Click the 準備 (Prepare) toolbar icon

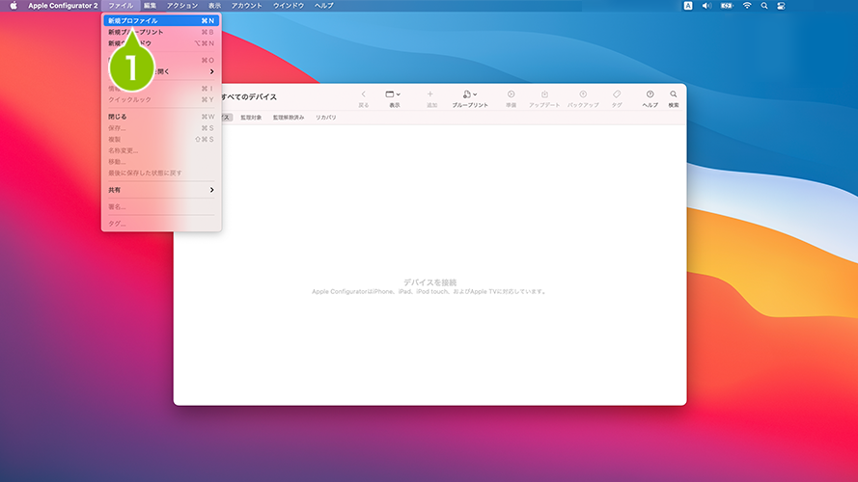pos(512,94)
